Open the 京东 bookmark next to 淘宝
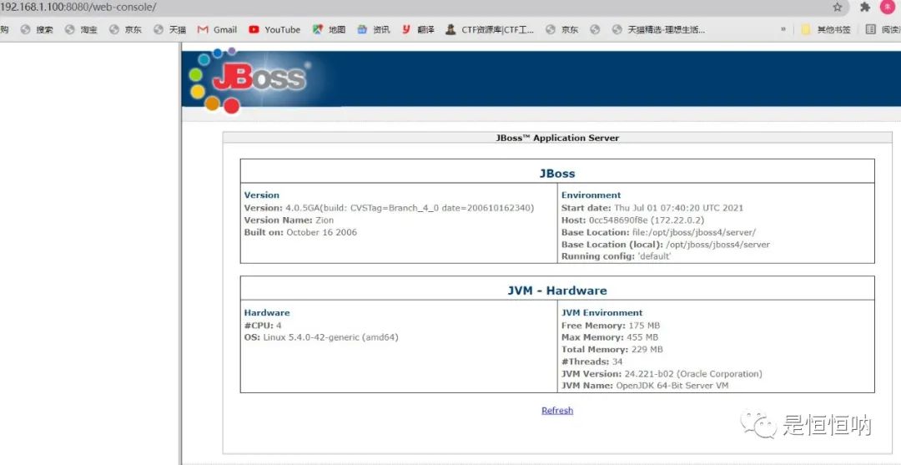Viewport: 901px width, 465px height. pos(125,30)
